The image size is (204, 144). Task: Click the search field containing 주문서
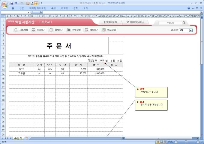(x=170, y=23)
